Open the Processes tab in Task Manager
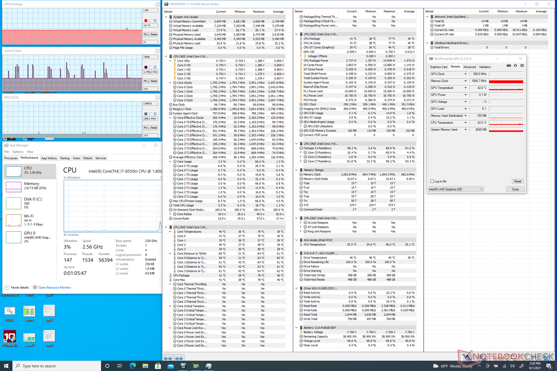This screenshot has width=557, height=371. pyautogui.click(x=11, y=158)
